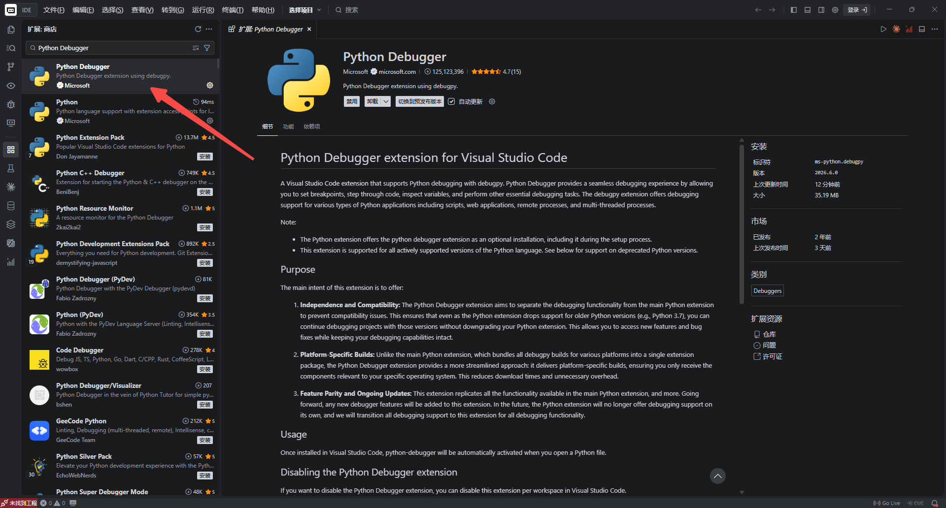This screenshot has height=508, width=946.
Task: Click the red chart icon in editor toolbar
Action: coord(909,29)
